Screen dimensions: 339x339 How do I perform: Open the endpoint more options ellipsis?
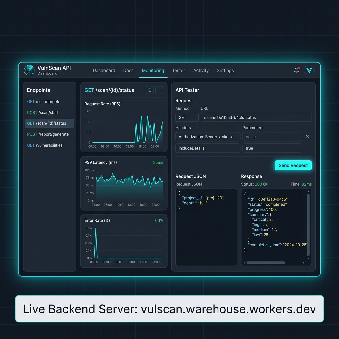159,90
